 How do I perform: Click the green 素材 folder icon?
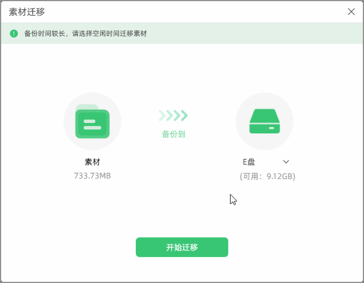92,121
